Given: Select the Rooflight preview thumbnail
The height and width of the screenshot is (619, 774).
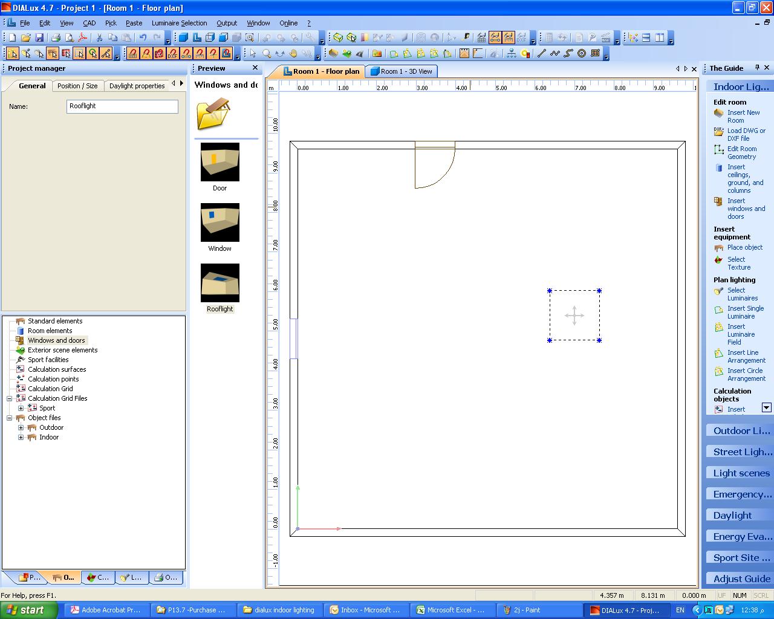Looking at the screenshot, I should [x=220, y=282].
